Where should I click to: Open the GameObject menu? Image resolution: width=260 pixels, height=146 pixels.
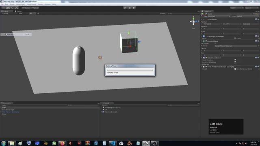21,4
